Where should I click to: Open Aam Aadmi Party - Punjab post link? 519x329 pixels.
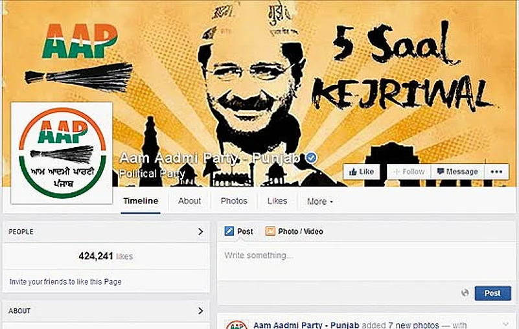306,324
